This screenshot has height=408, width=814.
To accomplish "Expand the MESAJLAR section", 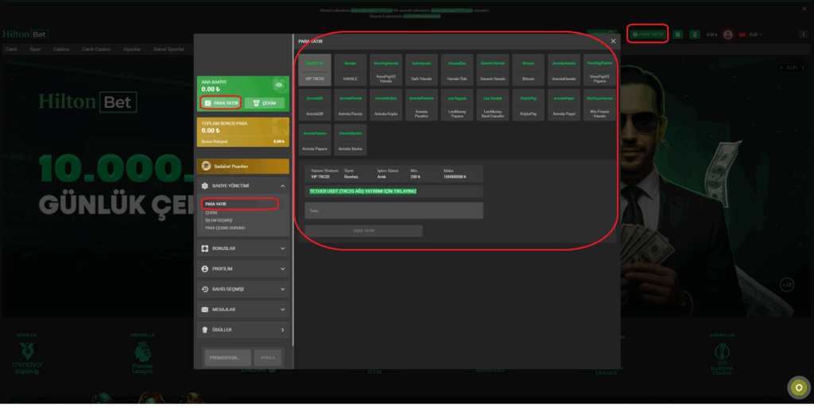I will pos(243,310).
